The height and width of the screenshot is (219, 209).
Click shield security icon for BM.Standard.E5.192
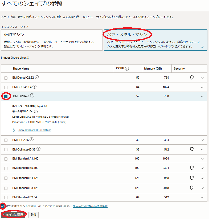[191, 168]
